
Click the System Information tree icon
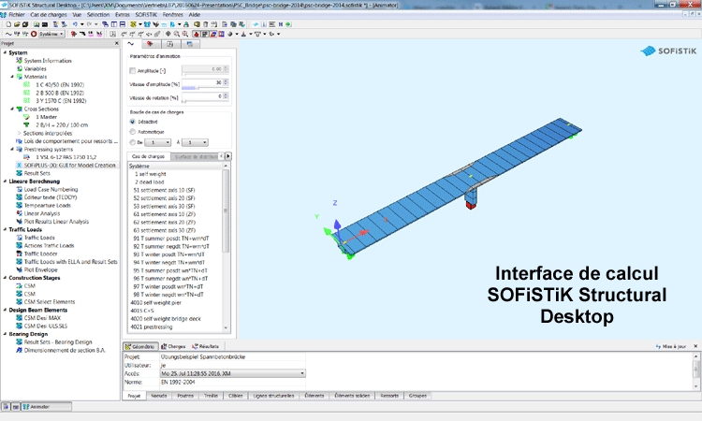pos(20,61)
